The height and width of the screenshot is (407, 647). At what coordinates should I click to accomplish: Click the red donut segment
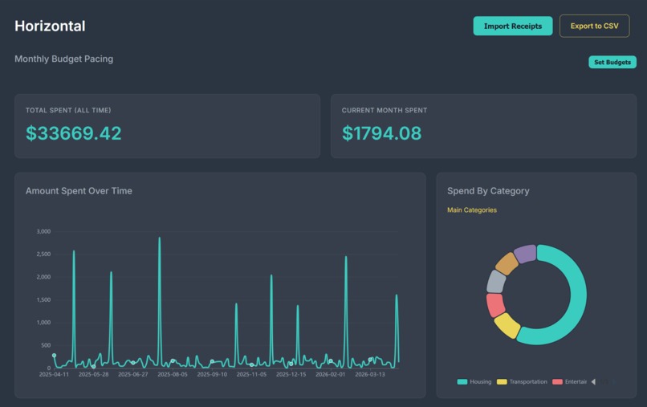pos(495,304)
